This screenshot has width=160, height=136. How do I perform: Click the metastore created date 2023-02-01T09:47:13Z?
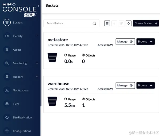pos(74,45)
